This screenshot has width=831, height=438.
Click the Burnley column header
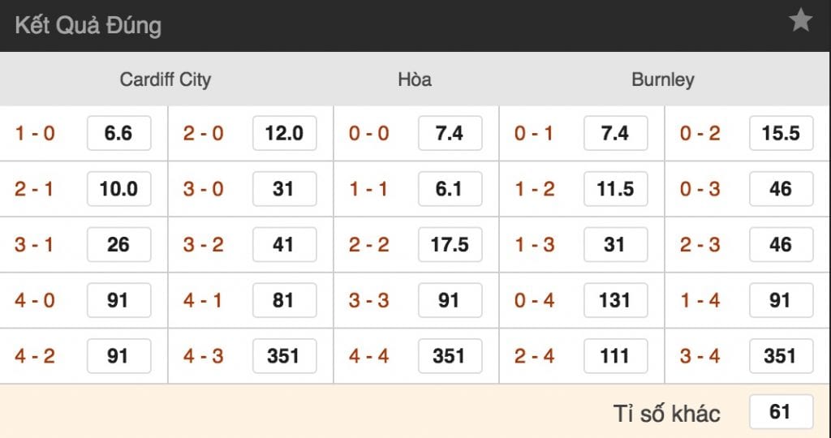pos(663,79)
